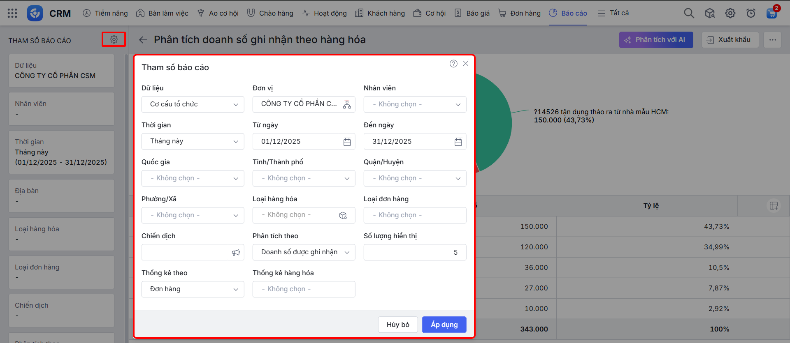
Task: Open the Đến ngày calendar picker
Action: 458,142
